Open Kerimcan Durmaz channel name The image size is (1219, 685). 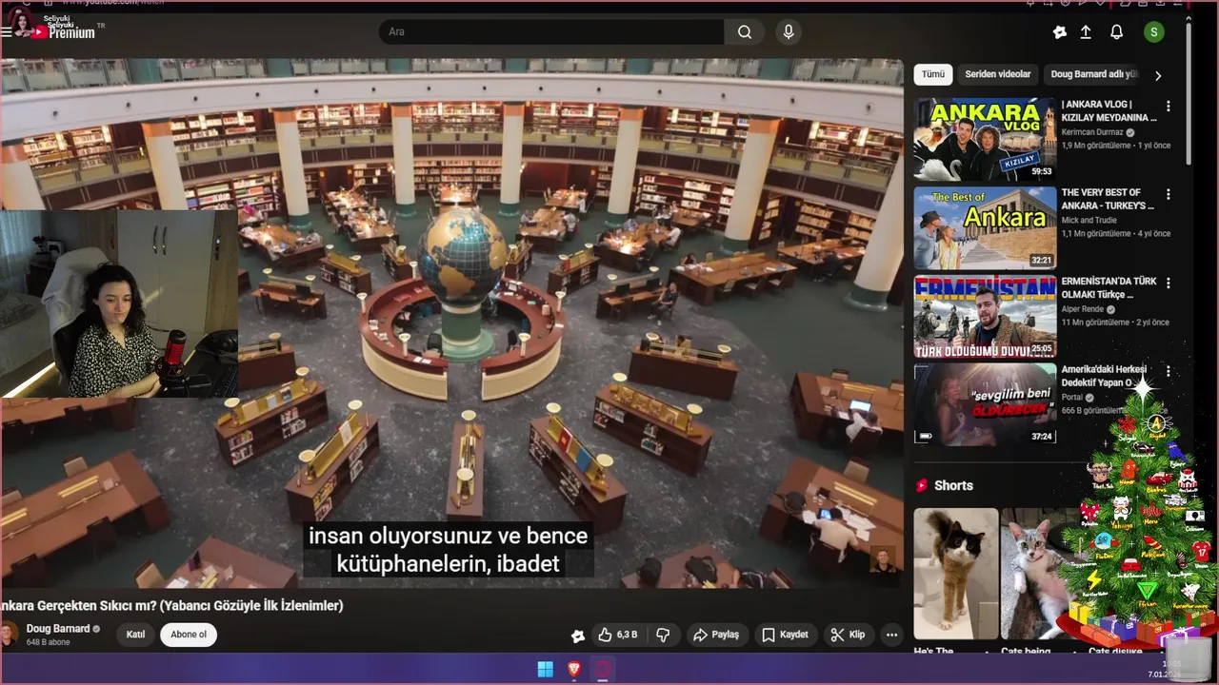(x=1092, y=132)
